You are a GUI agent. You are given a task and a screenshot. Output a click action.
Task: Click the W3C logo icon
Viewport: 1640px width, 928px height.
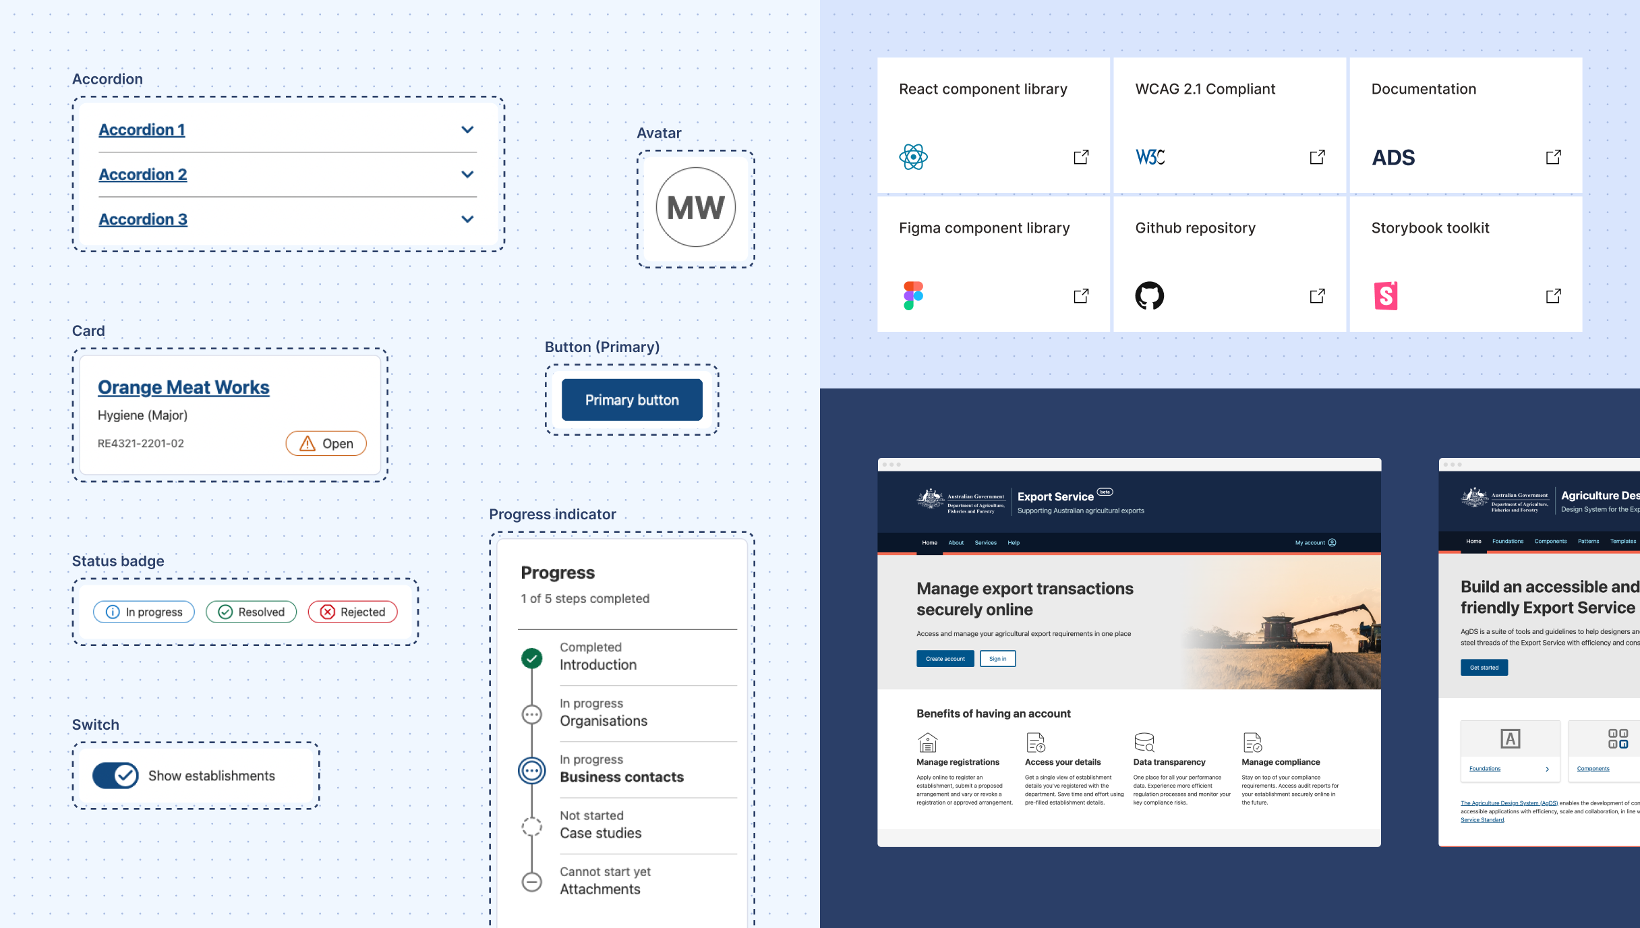coord(1150,157)
